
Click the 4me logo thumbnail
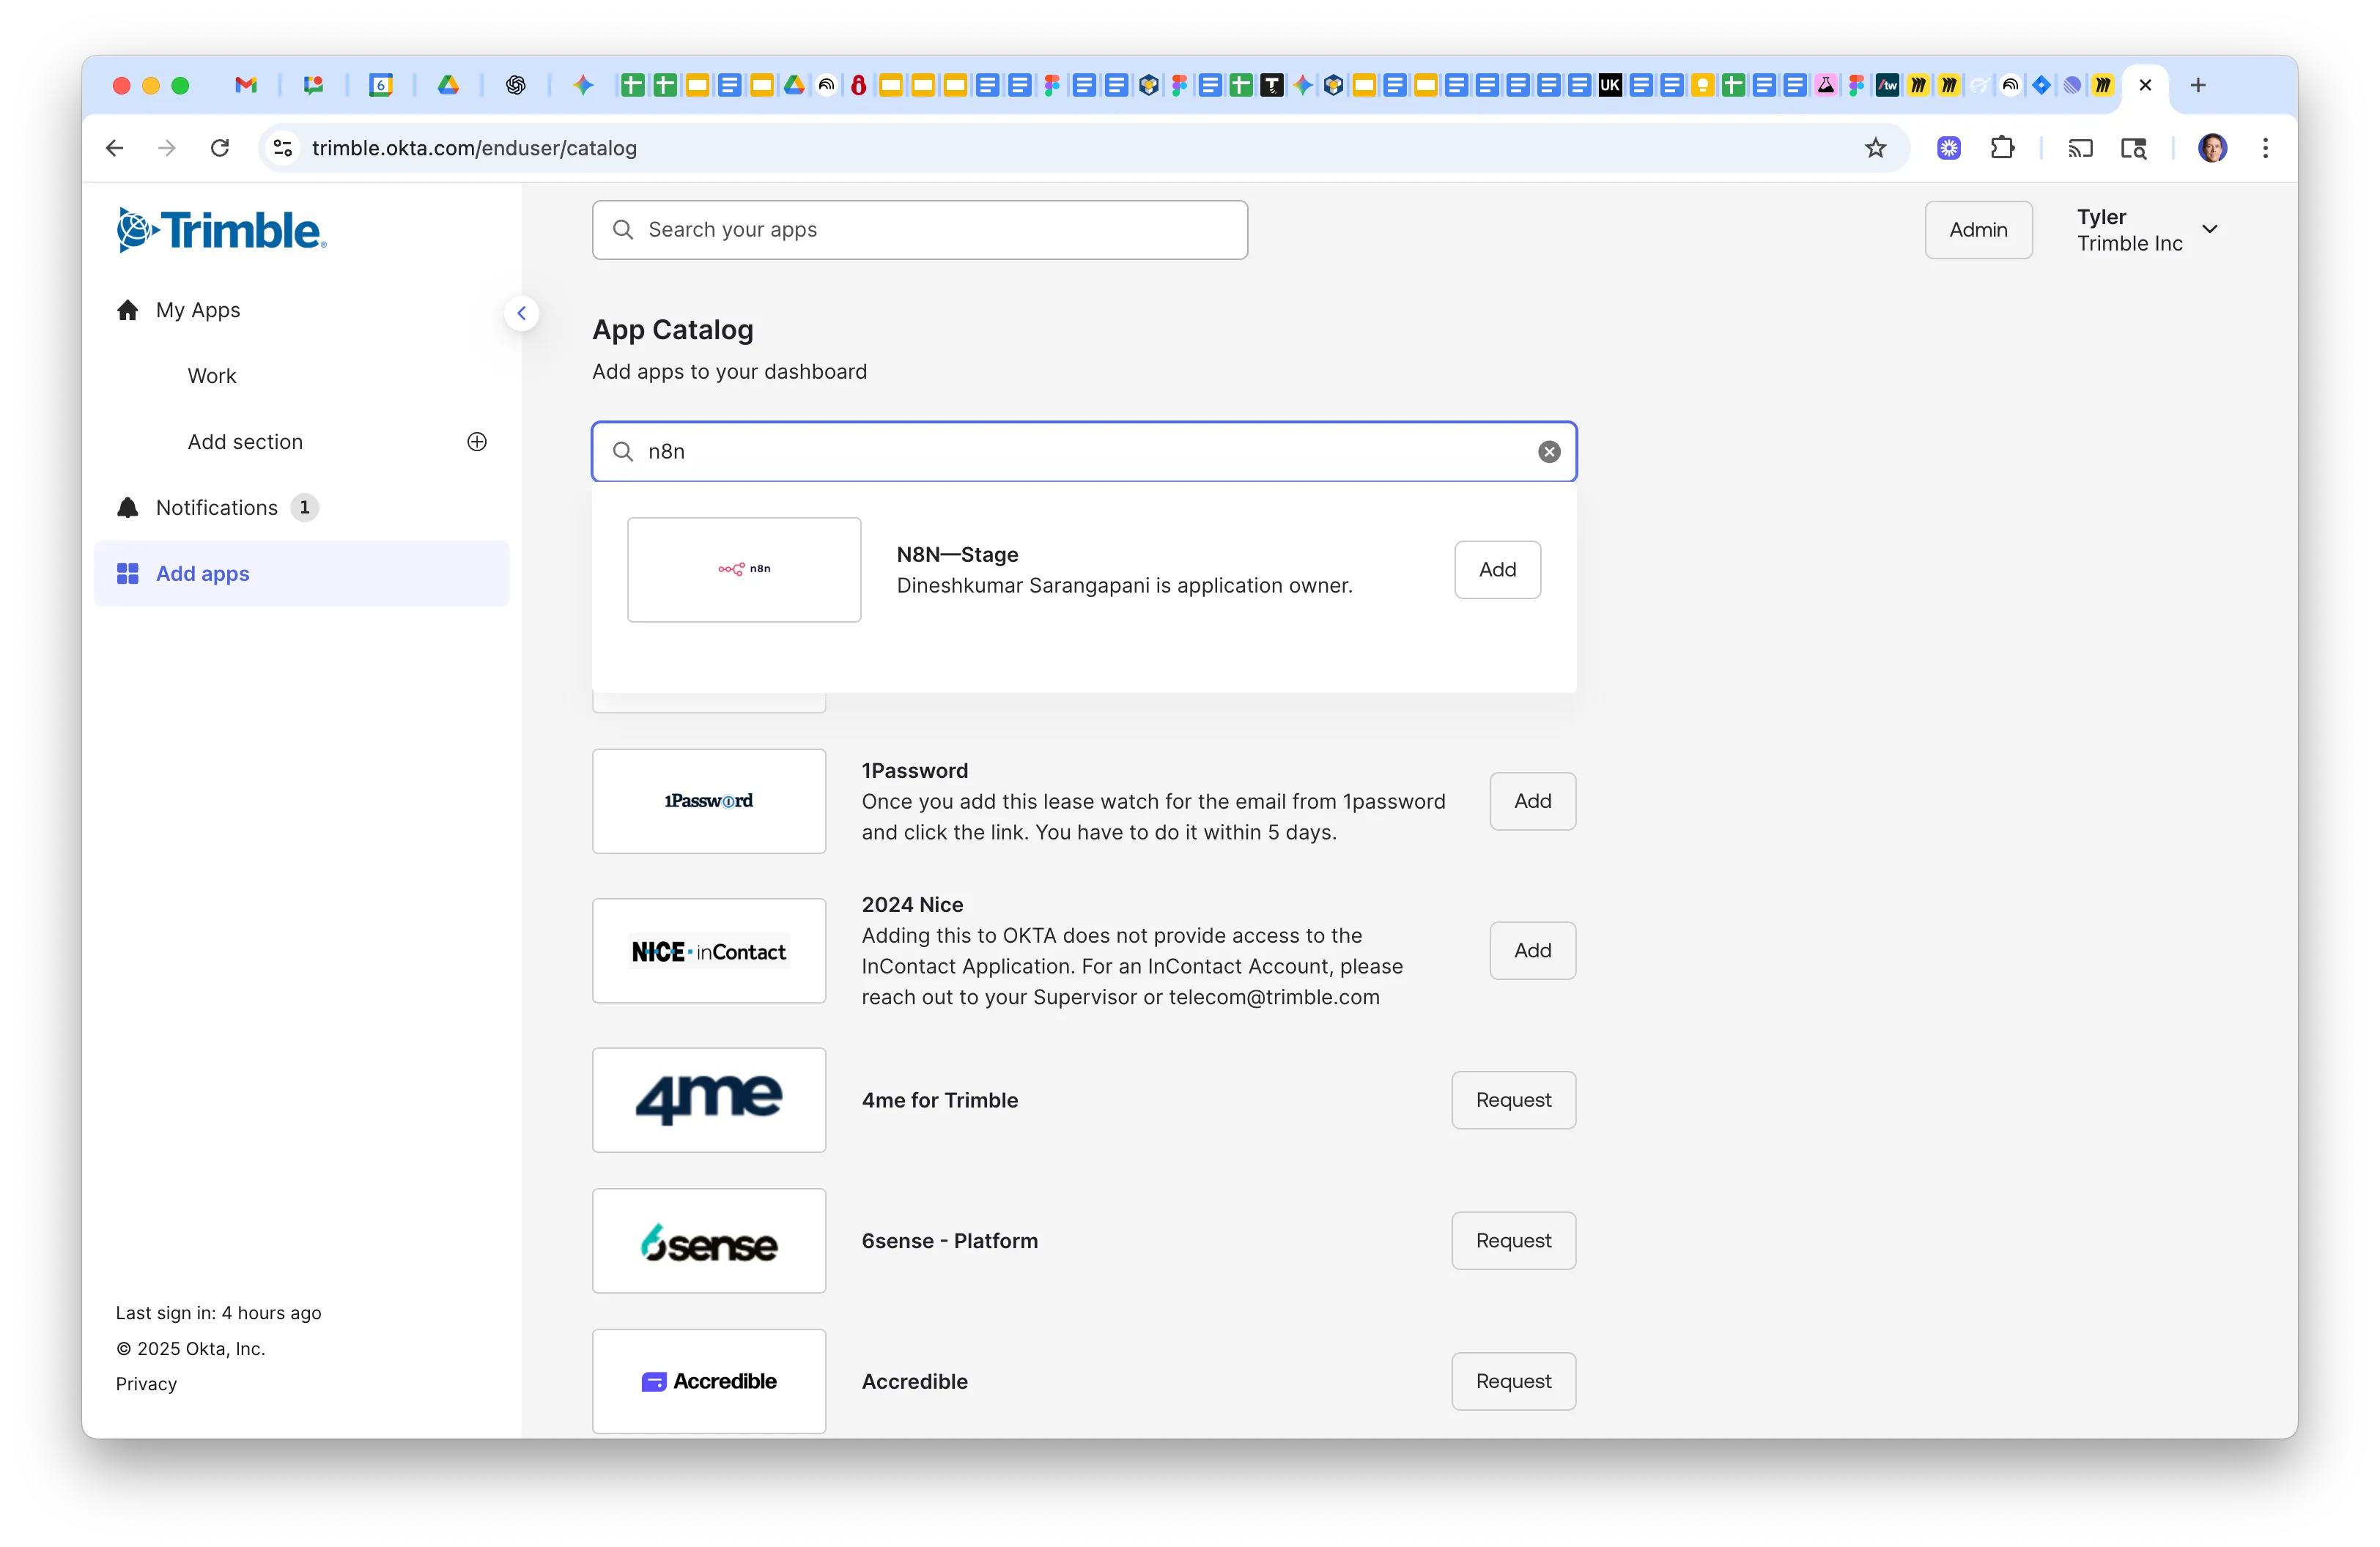click(x=709, y=1100)
